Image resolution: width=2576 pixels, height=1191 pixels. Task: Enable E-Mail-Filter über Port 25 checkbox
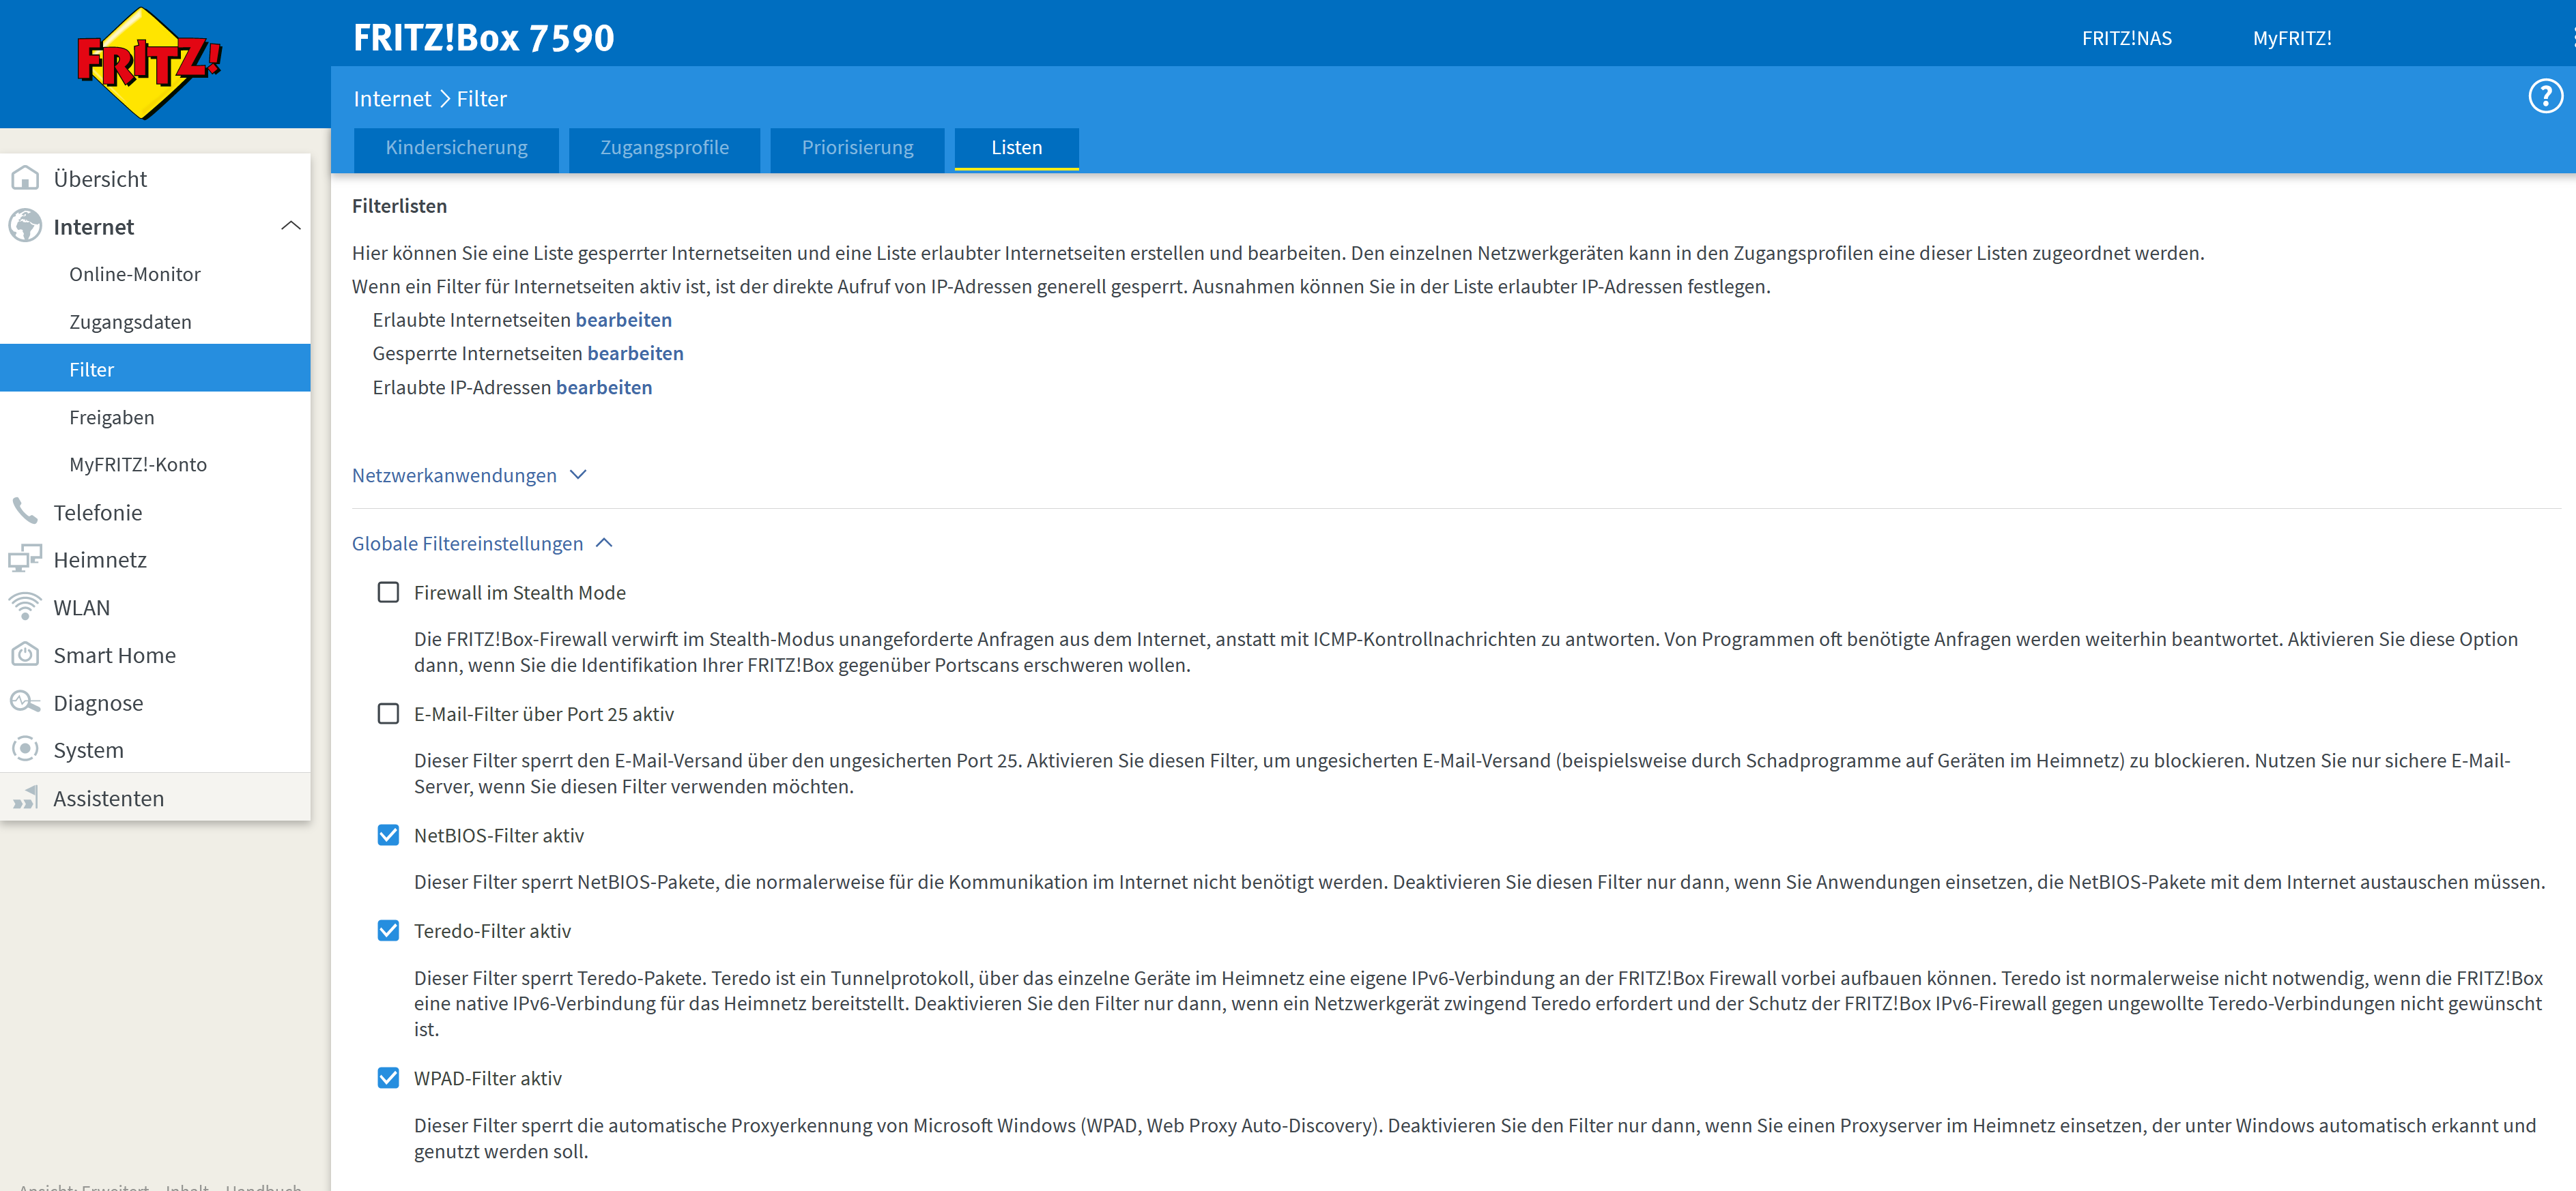point(388,714)
